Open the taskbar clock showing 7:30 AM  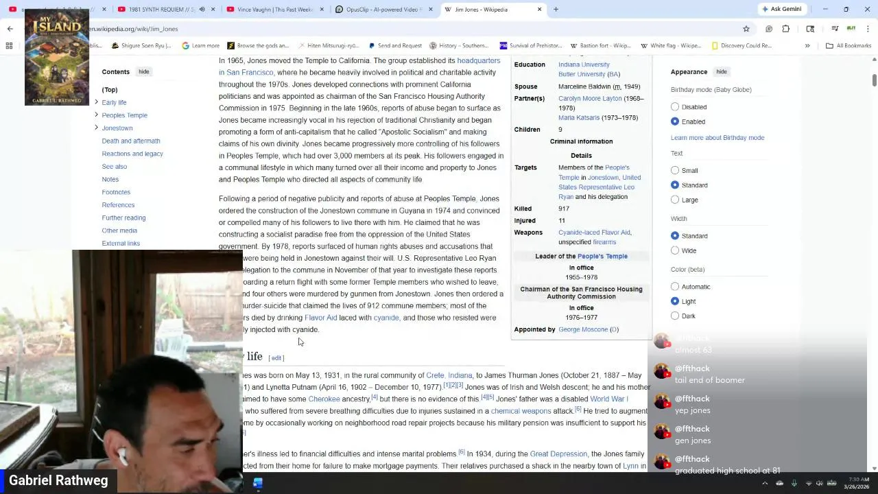[857, 483]
